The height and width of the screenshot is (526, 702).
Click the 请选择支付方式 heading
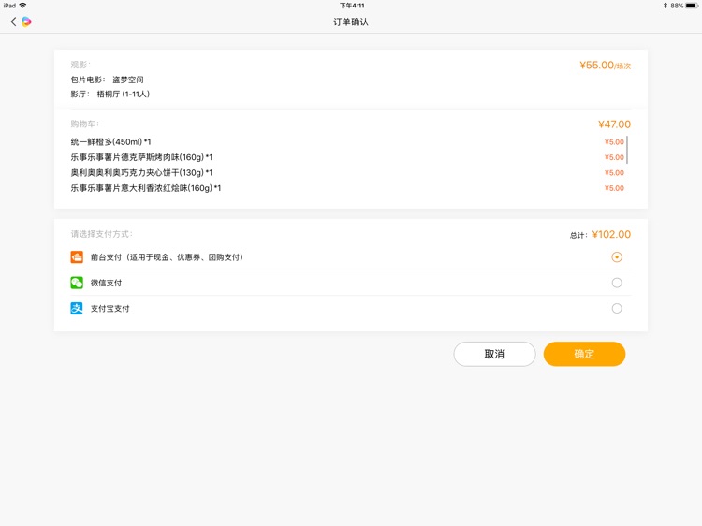[102, 234]
